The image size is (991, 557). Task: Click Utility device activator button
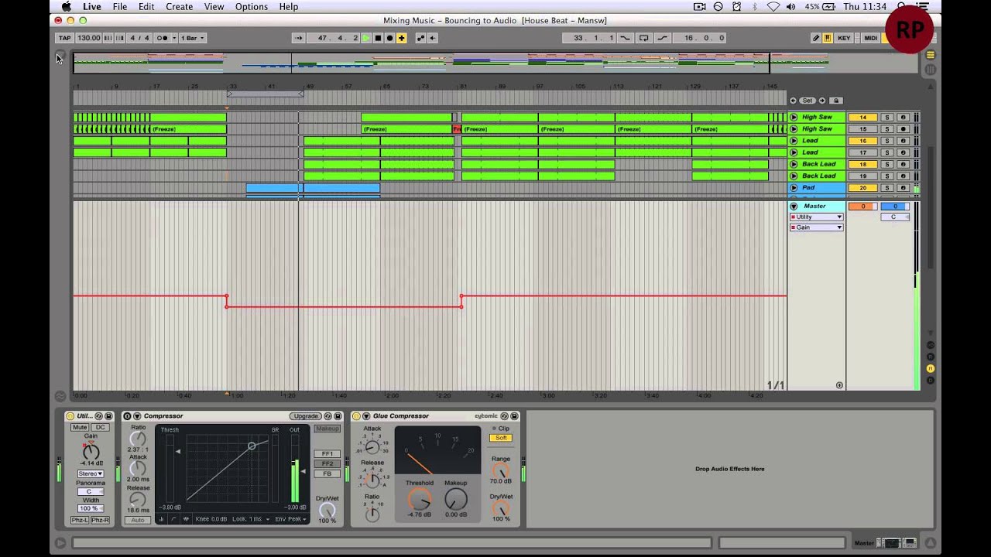(70, 416)
